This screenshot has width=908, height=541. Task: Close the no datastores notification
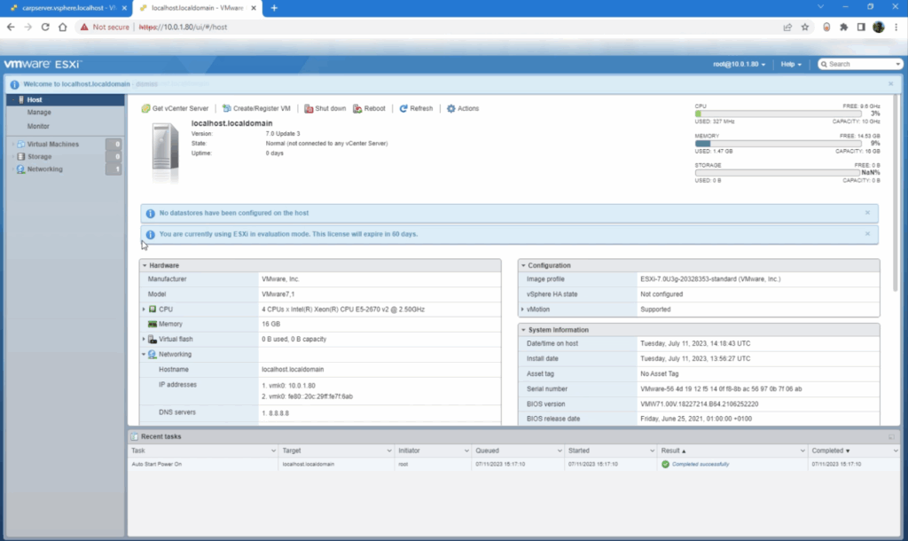click(x=867, y=213)
